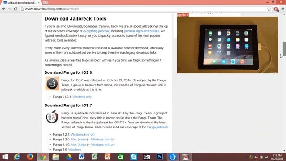286x161 pixels.
Task: Open Windows Store from taskbar
Action: (121, 157)
